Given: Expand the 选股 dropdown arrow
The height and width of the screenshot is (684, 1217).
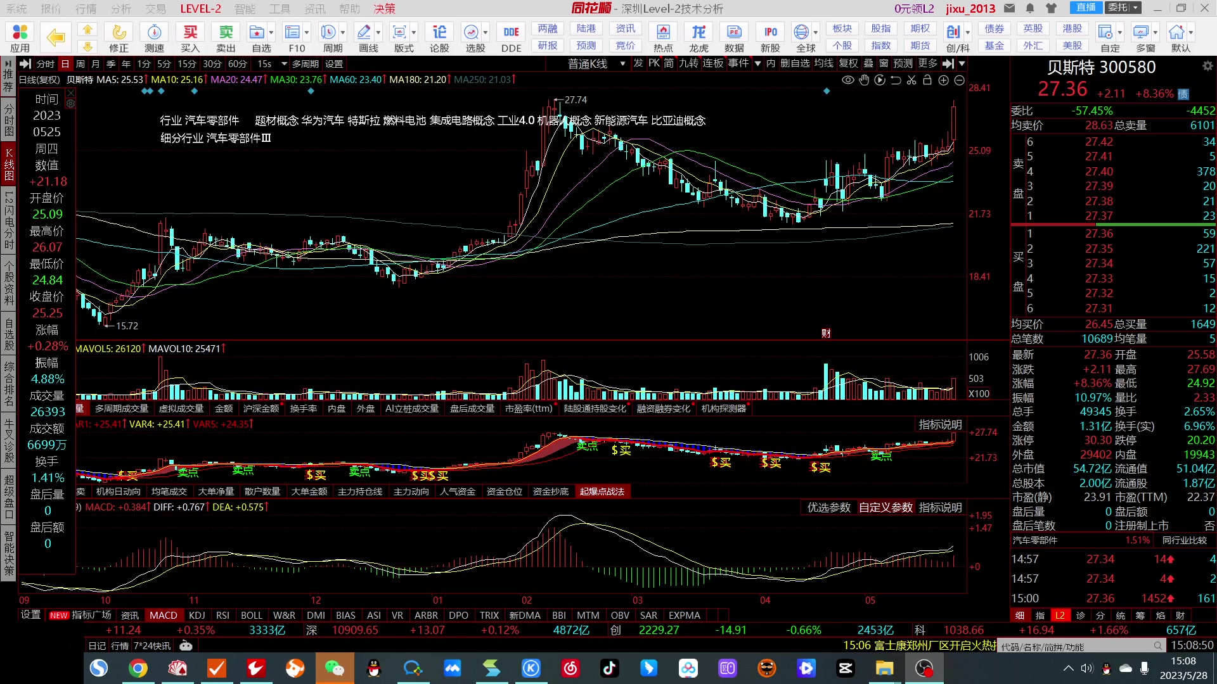Looking at the screenshot, I should 486,32.
